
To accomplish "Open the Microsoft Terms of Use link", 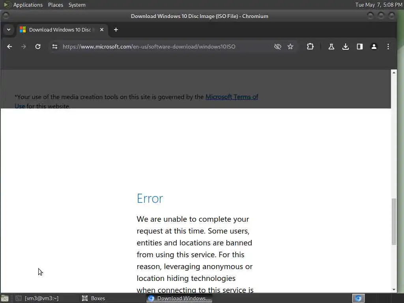I will click(232, 97).
